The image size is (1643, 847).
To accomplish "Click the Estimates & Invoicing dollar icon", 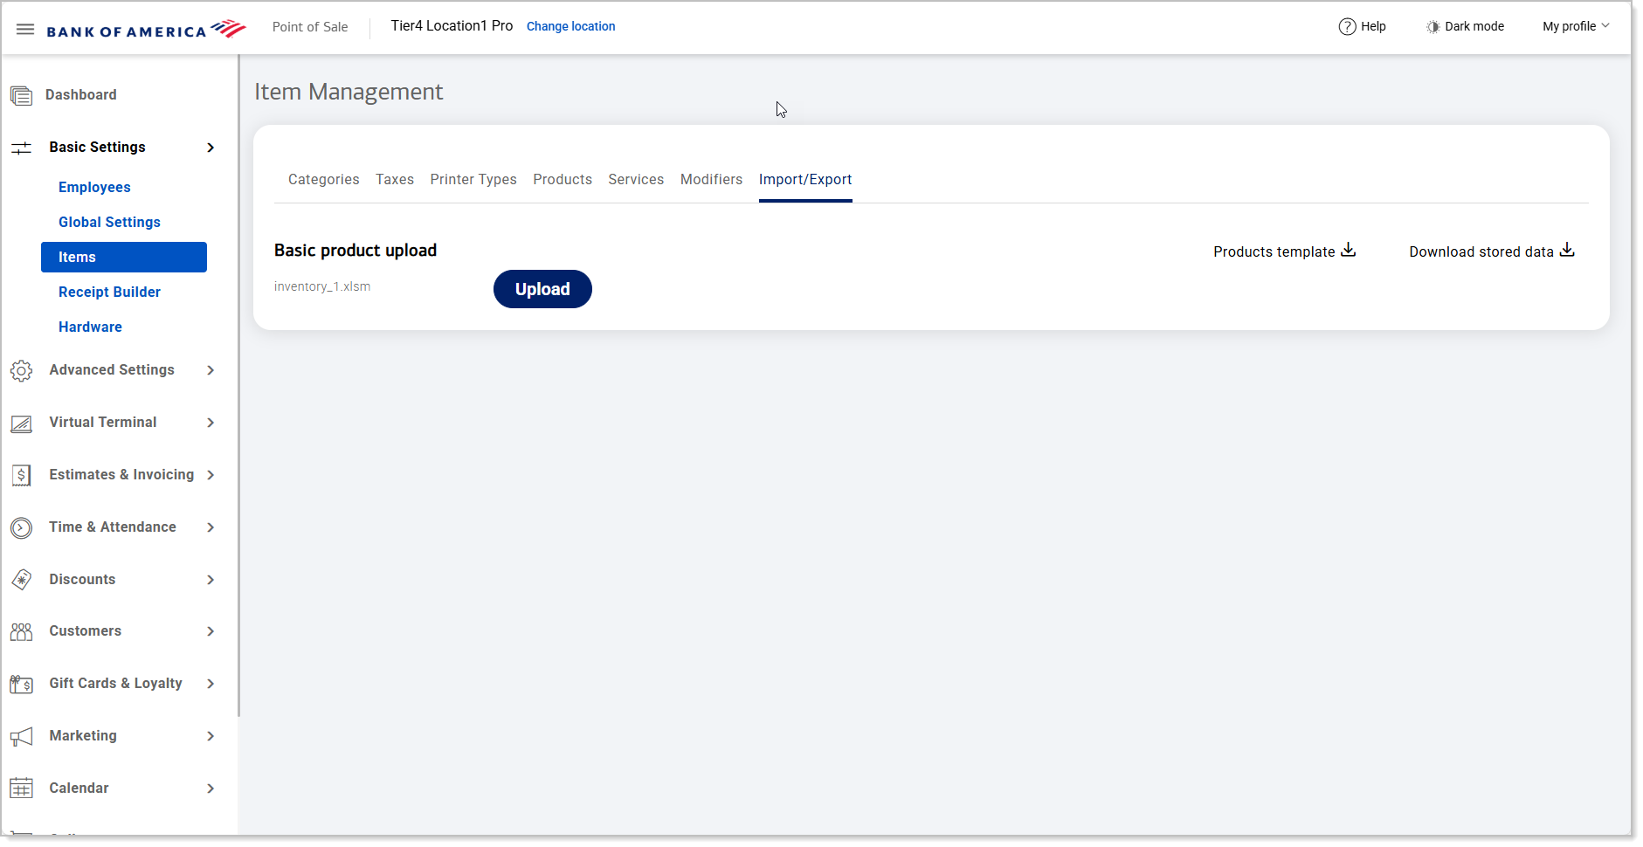I will [x=21, y=475].
